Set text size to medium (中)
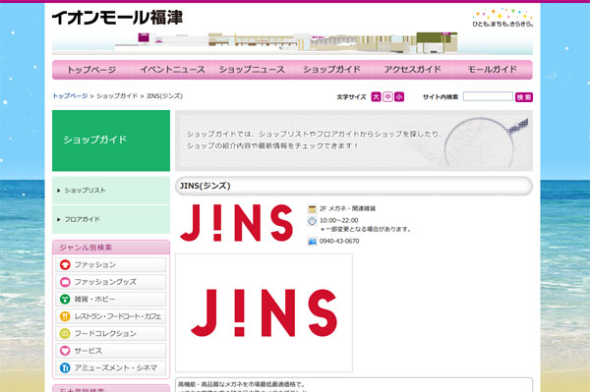The height and width of the screenshot is (392, 590). point(387,97)
